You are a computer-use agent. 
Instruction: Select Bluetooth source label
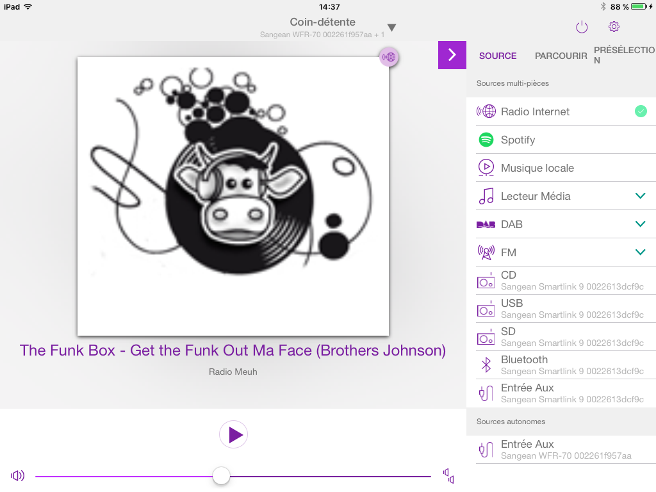(524, 359)
